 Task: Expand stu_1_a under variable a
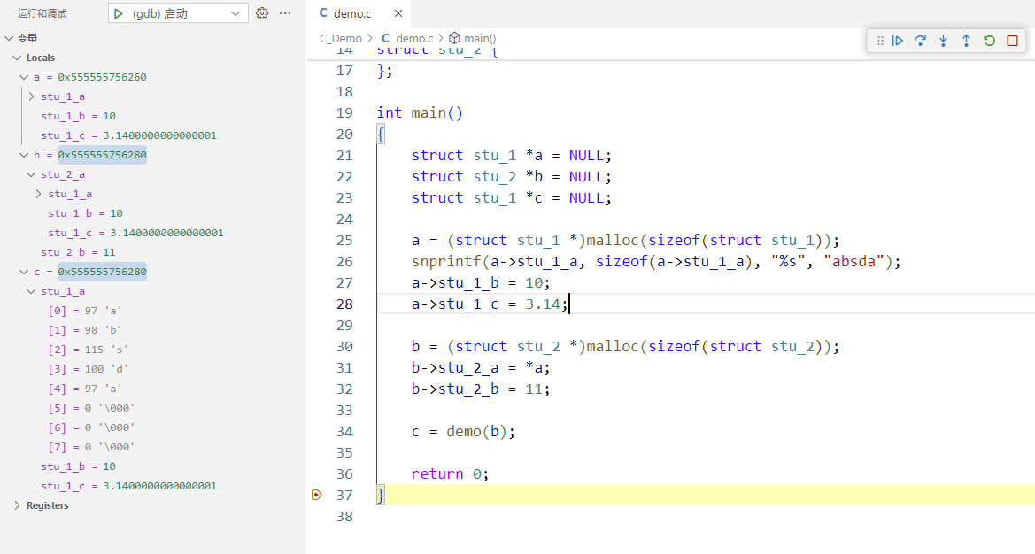coord(32,96)
